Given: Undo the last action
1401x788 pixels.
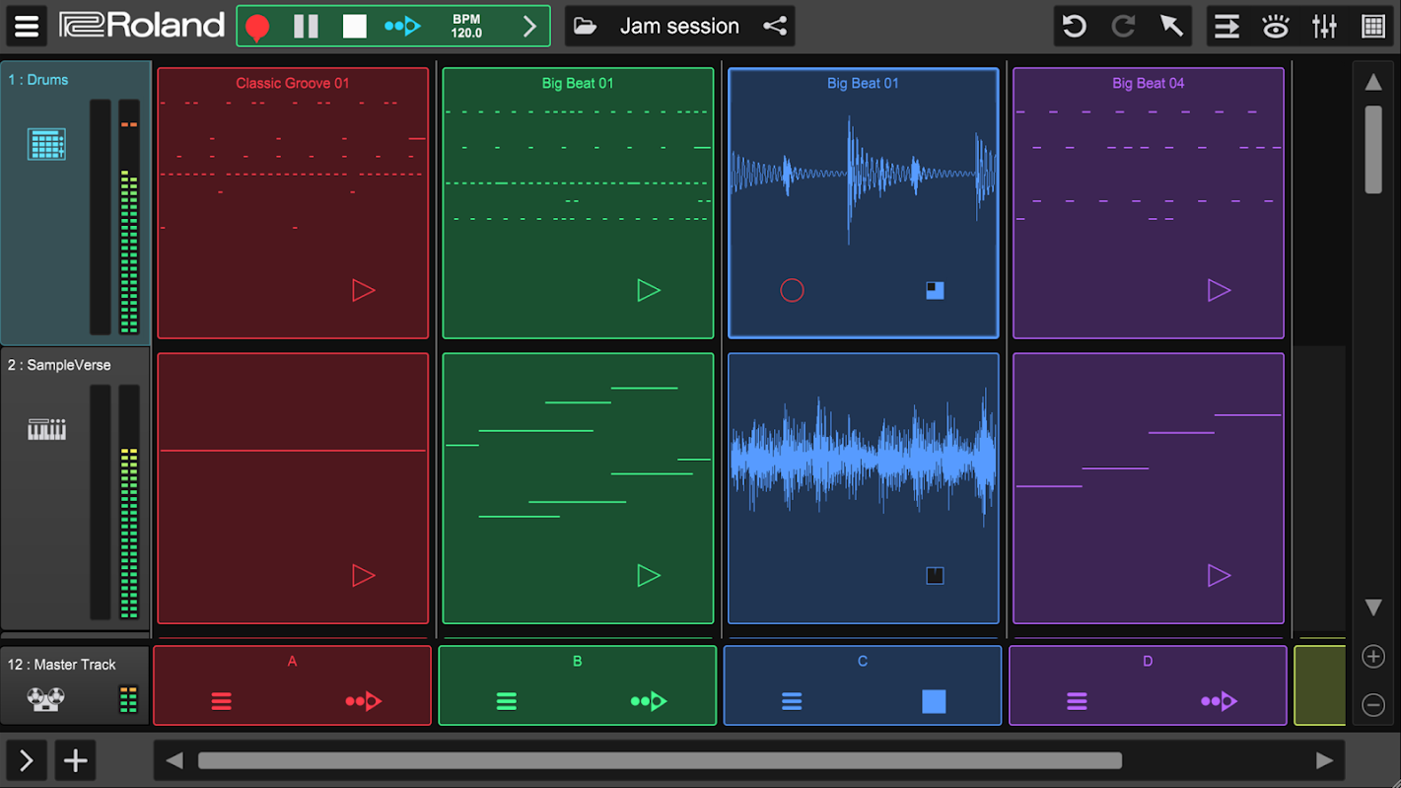Looking at the screenshot, I should pos(1075,27).
